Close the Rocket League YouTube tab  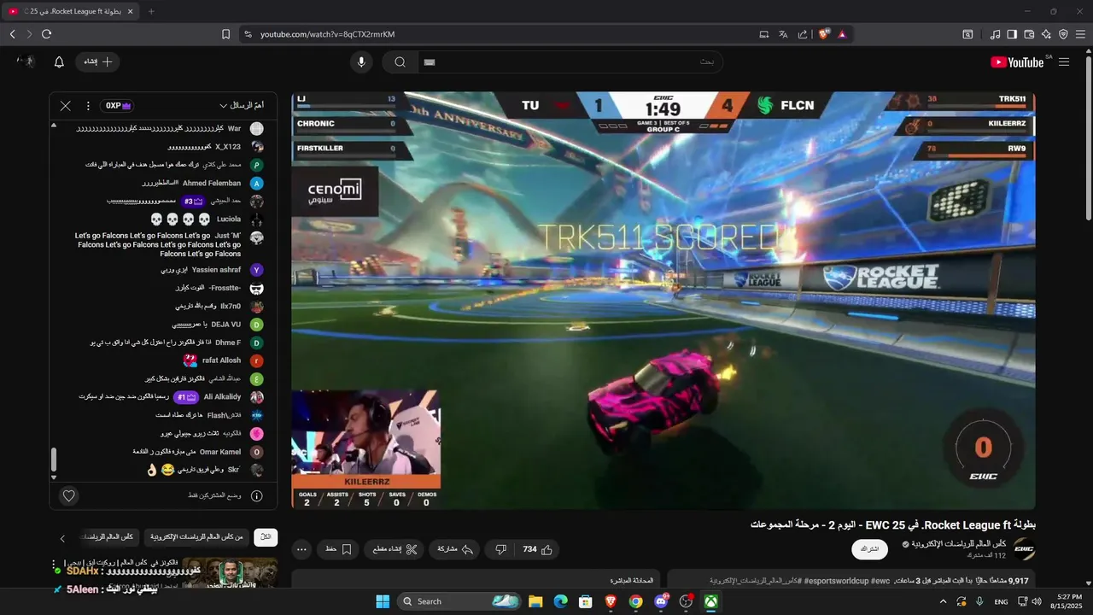click(131, 11)
